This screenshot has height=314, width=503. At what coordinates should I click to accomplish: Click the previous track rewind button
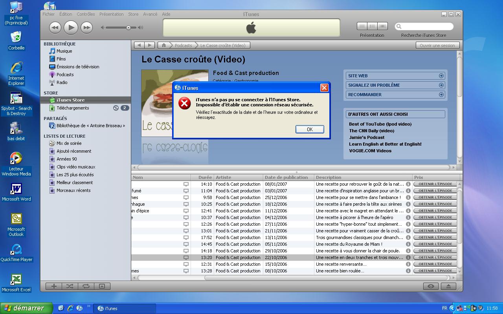[x=55, y=27]
